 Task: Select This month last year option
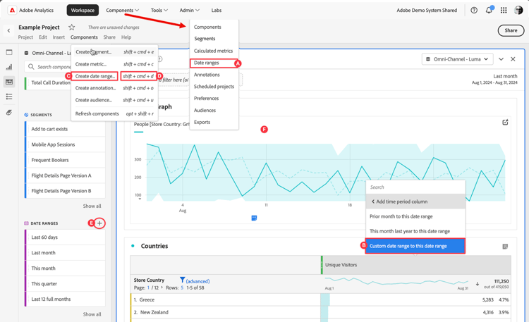coord(415,231)
